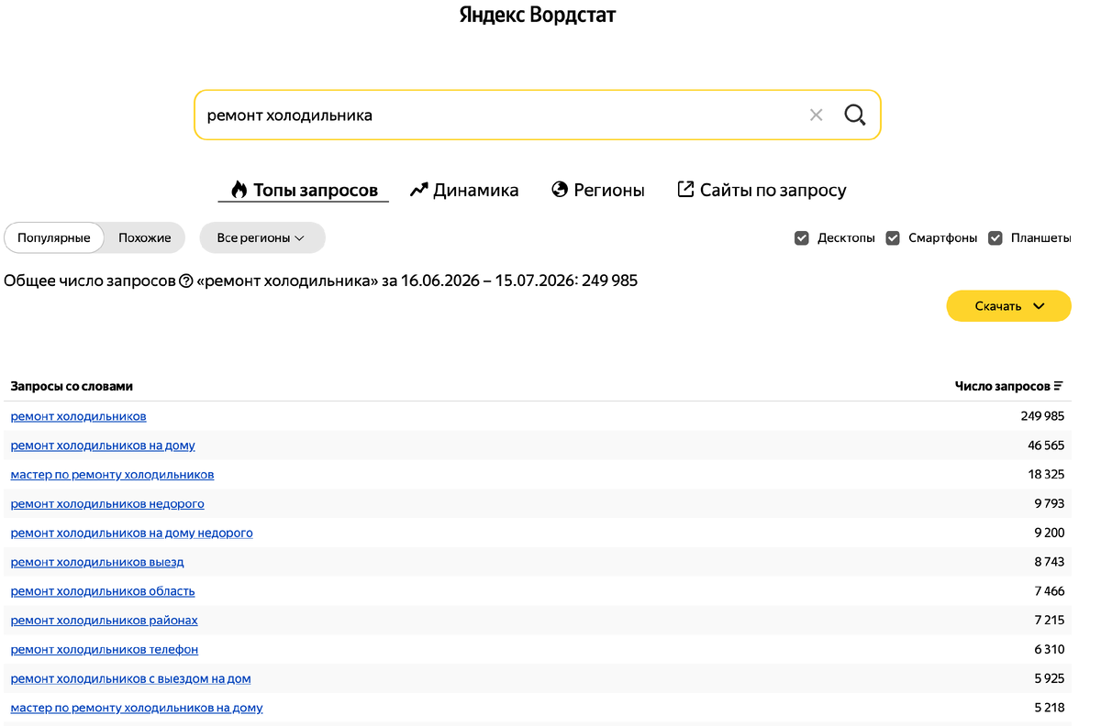Open the link мастер по ремонту холодильников

pos(112,475)
